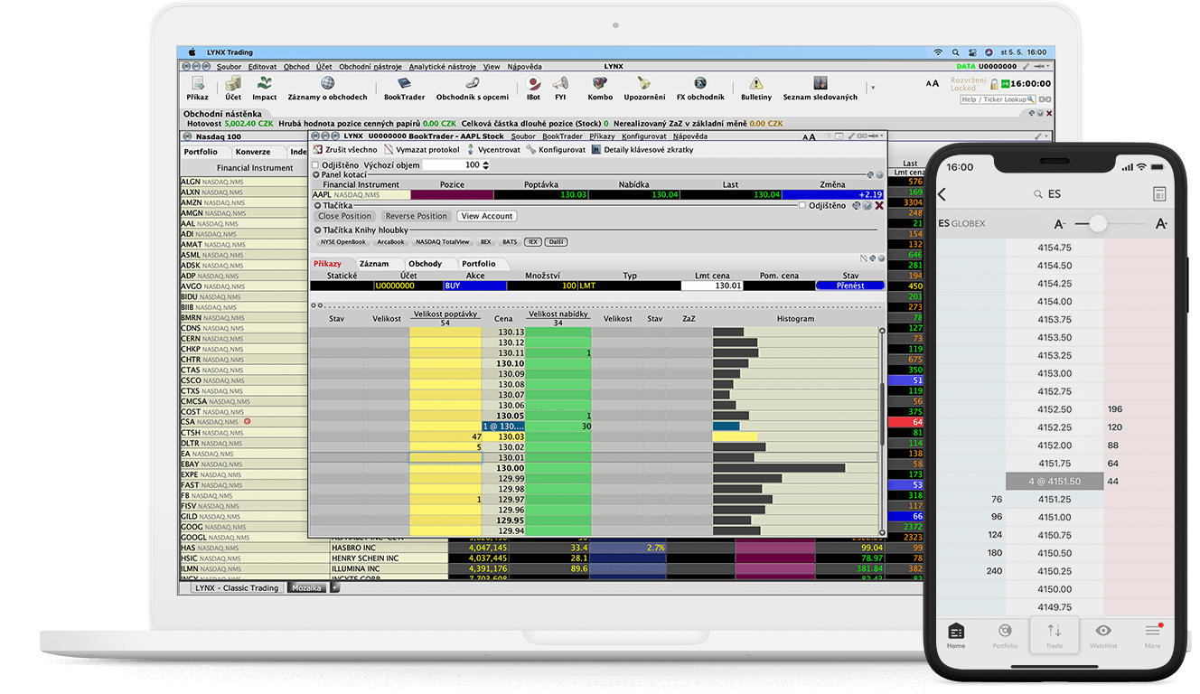Click the Další depth book button
Image resolution: width=1200 pixels, height=694 pixels.
(555, 242)
